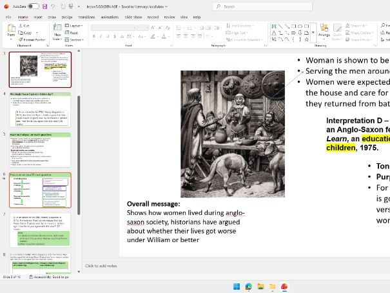Click Accessibility: Good to go status

pos(49,277)
